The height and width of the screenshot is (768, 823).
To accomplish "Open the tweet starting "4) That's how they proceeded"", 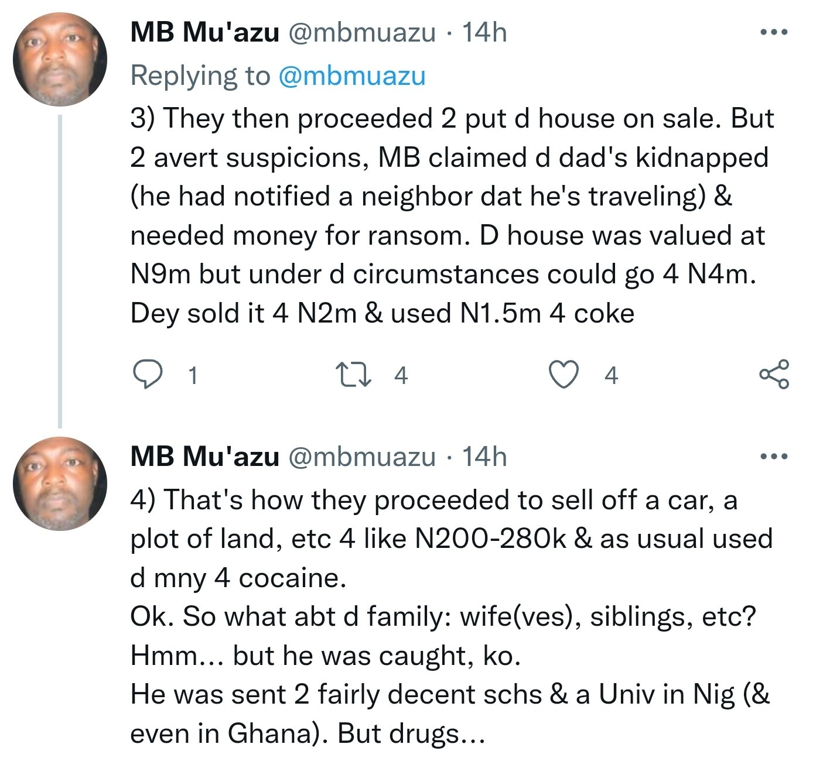I will (x=445, y=616).
